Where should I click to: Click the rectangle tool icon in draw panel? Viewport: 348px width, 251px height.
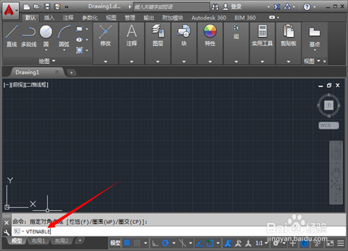79,29
